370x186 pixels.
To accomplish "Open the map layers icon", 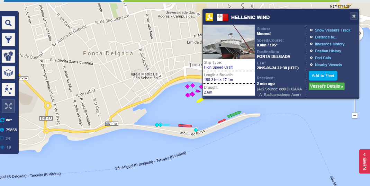I will click(8, 73).
